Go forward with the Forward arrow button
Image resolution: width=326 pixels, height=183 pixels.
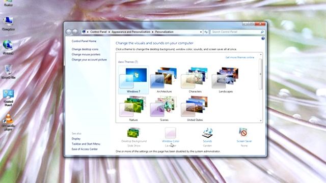[x=75, y=32]
